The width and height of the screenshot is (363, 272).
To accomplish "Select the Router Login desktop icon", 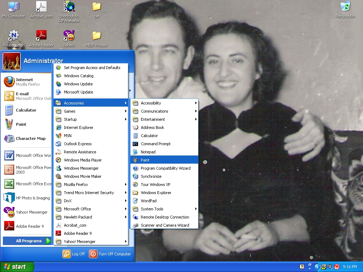I will pos(14,38).
